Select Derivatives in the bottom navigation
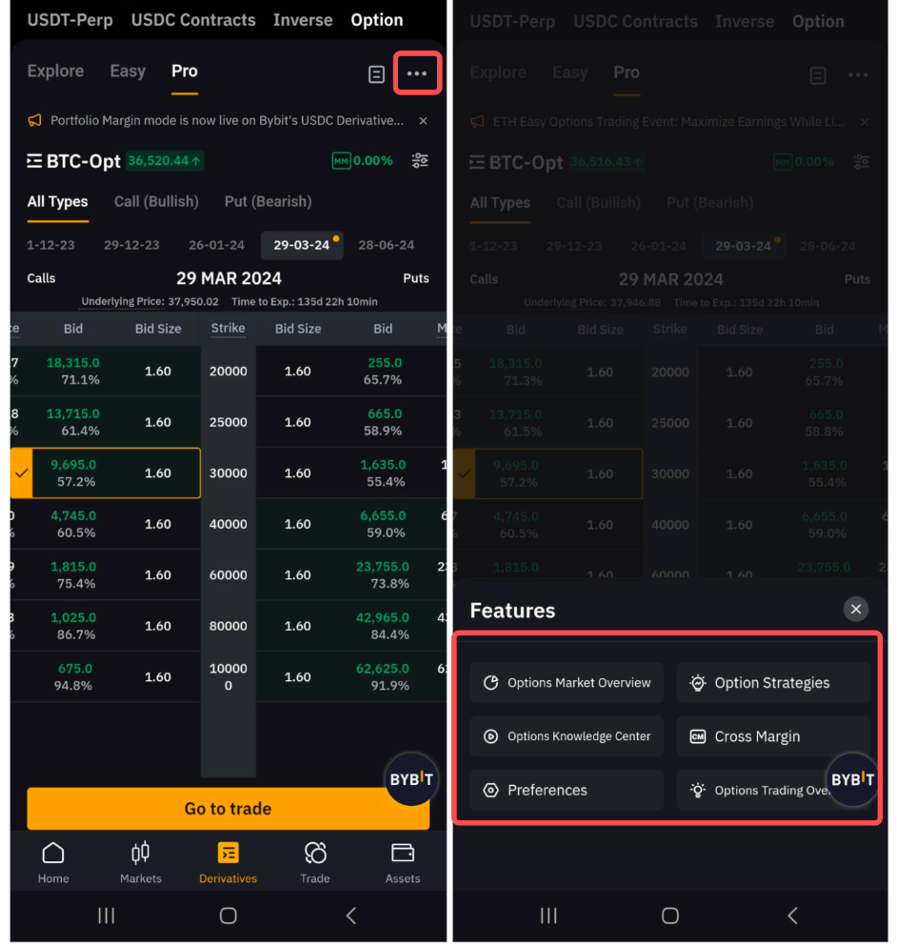Viewport: 897px width, 947px height. click(228, 860)
